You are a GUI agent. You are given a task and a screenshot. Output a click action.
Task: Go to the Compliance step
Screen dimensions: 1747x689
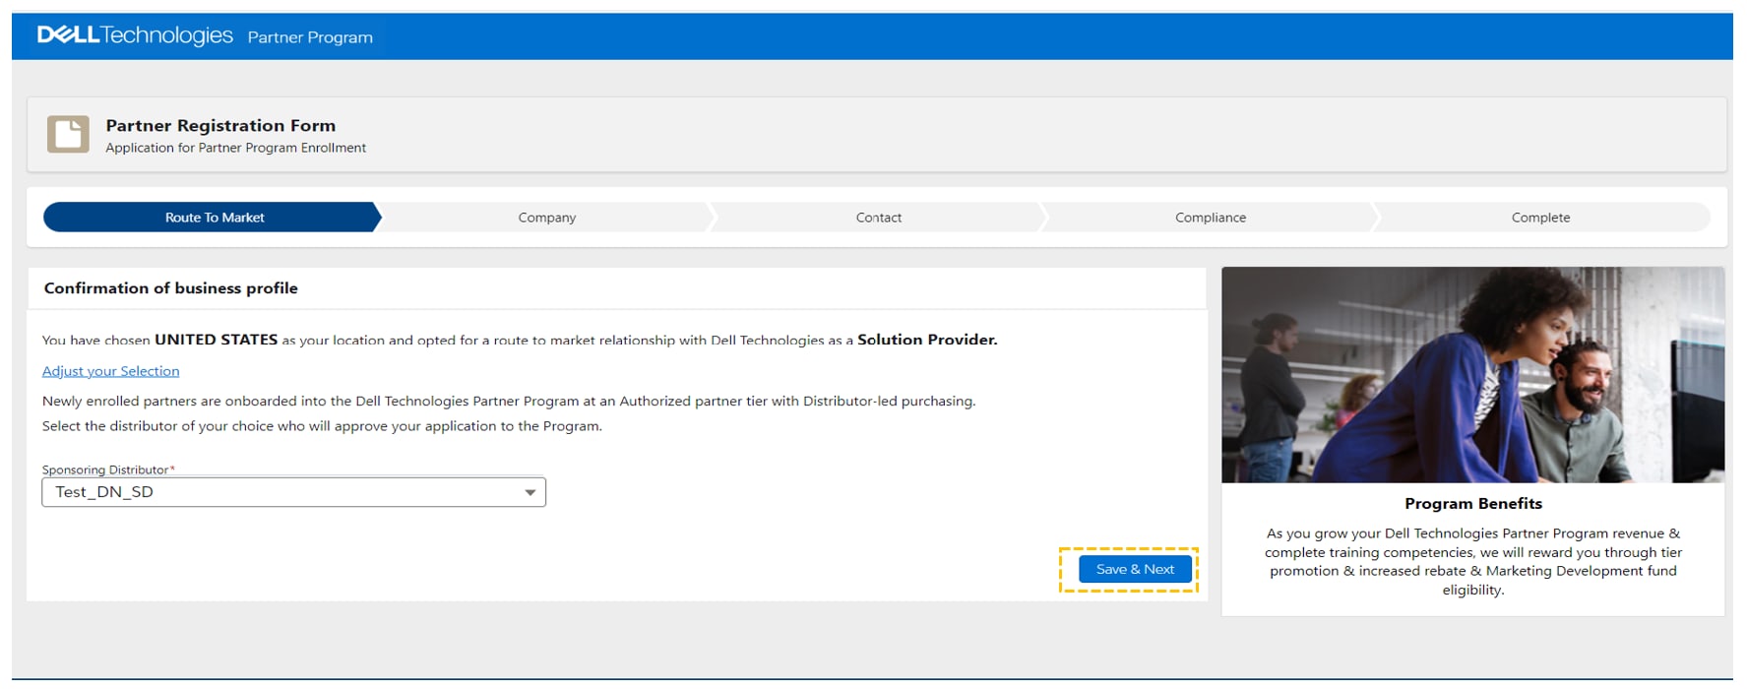pos(1211,218)
